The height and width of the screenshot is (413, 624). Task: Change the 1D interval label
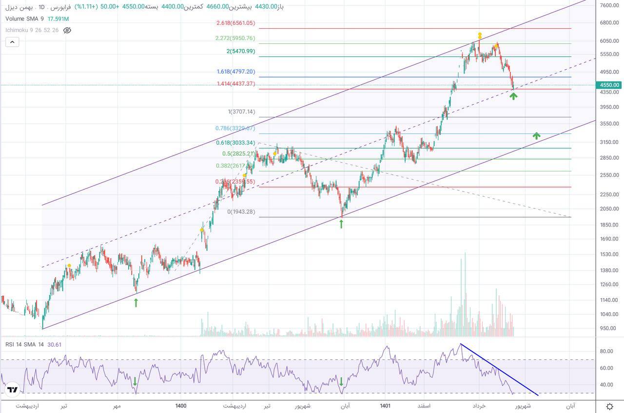pyautogui.click(x=41, y=7)
